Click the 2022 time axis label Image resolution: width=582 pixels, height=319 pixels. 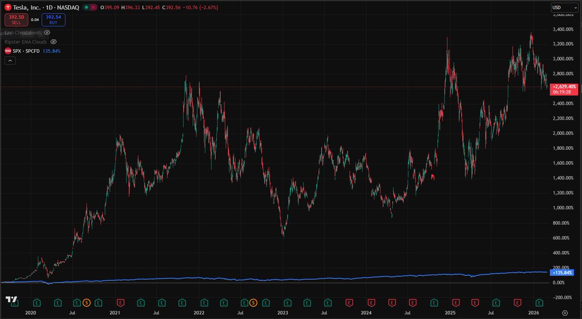point(199,313)
